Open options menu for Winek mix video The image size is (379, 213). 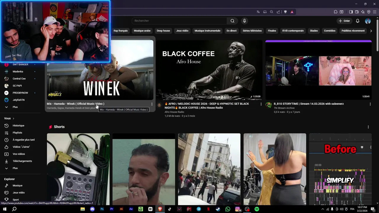[x=152, y=104]
